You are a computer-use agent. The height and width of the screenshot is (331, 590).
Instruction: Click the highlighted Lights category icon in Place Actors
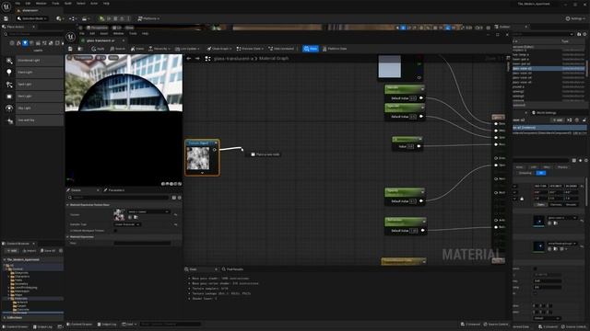point(25,43)
